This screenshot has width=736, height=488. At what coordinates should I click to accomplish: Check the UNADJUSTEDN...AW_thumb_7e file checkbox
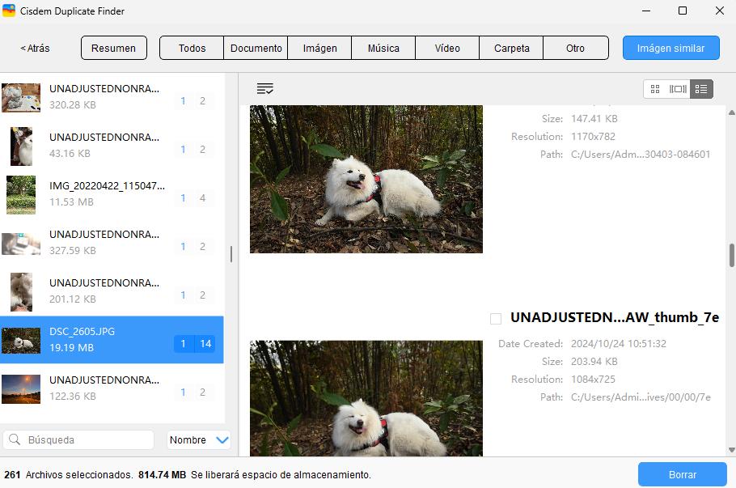(496, 319)
